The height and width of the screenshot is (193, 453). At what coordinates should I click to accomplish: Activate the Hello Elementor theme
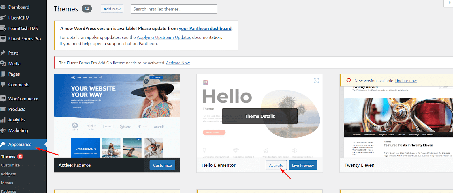(276, 165)
